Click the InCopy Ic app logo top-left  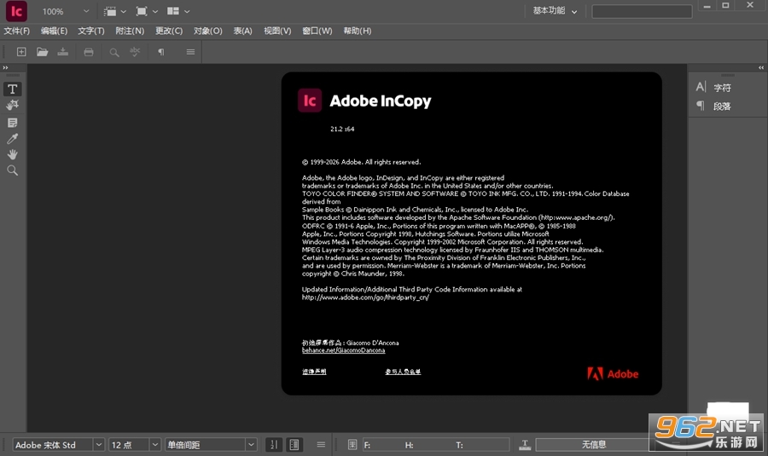click(17, 11)
